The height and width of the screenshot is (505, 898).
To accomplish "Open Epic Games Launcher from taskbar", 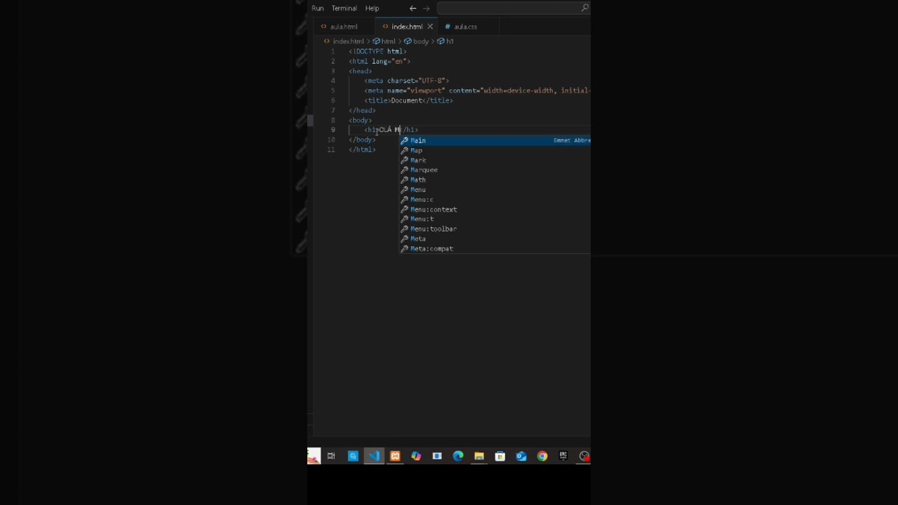I will 563,456.
